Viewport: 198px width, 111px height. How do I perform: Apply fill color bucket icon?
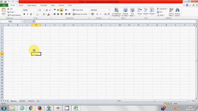point(44,14)
